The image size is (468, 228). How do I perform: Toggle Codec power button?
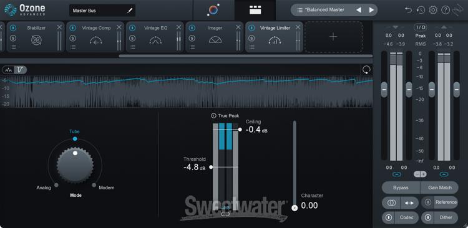point(389,217)
